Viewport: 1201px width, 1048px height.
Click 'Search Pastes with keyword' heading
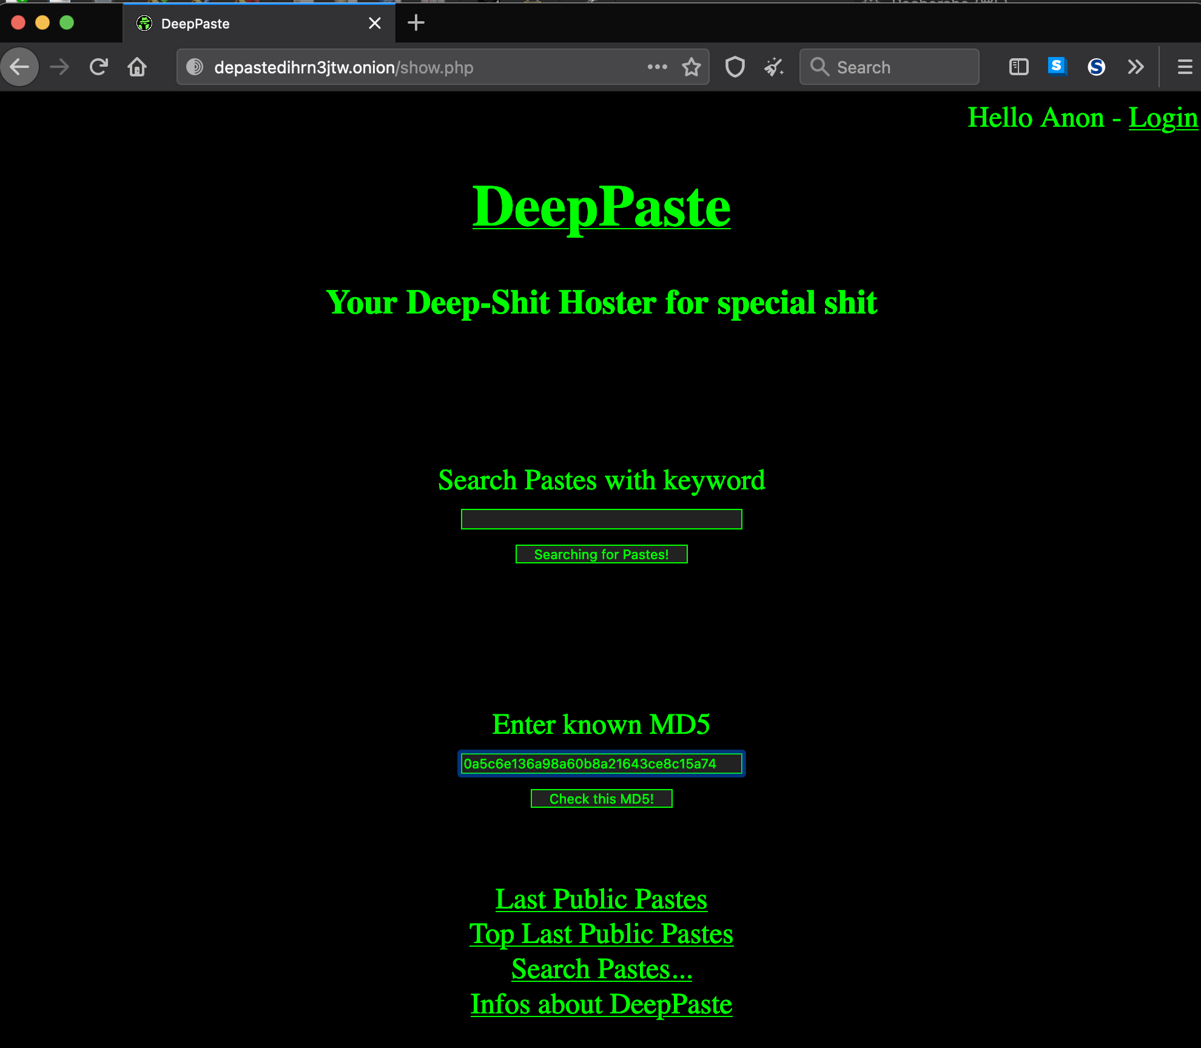pos(602,480)
